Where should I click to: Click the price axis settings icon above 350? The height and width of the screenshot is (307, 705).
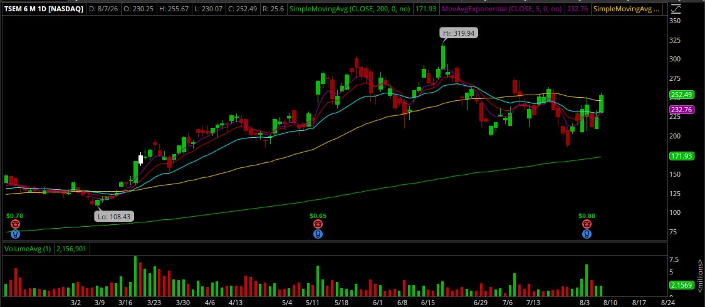point(676,9)
